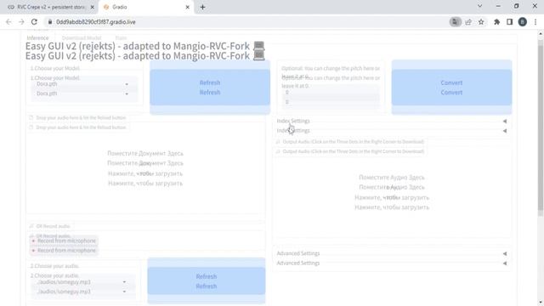Close the RVC Crepe v2 tab
The width and height of the screenshot is (544, 306).
click(93, 7)
